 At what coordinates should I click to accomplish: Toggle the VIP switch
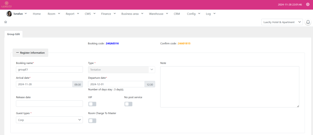point(92,104)
